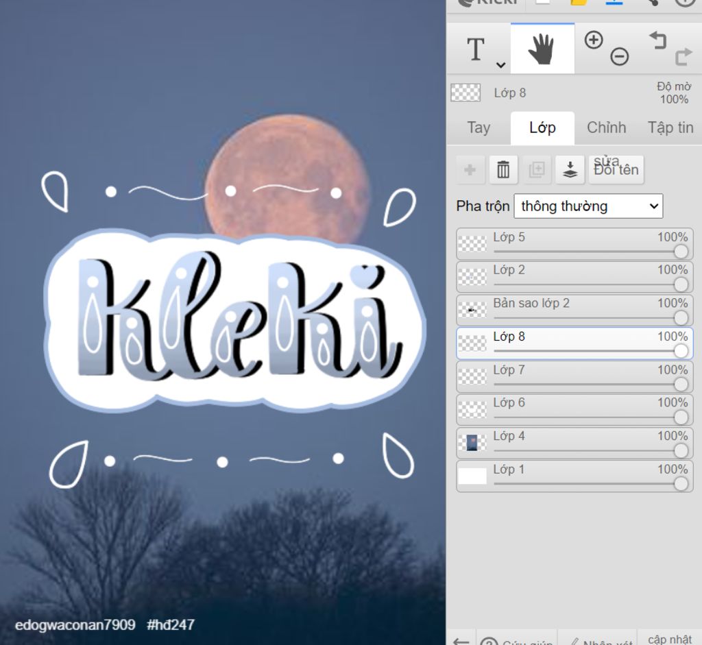Click the zoom in plus icon
702x645 pixels.
[594, 40]
